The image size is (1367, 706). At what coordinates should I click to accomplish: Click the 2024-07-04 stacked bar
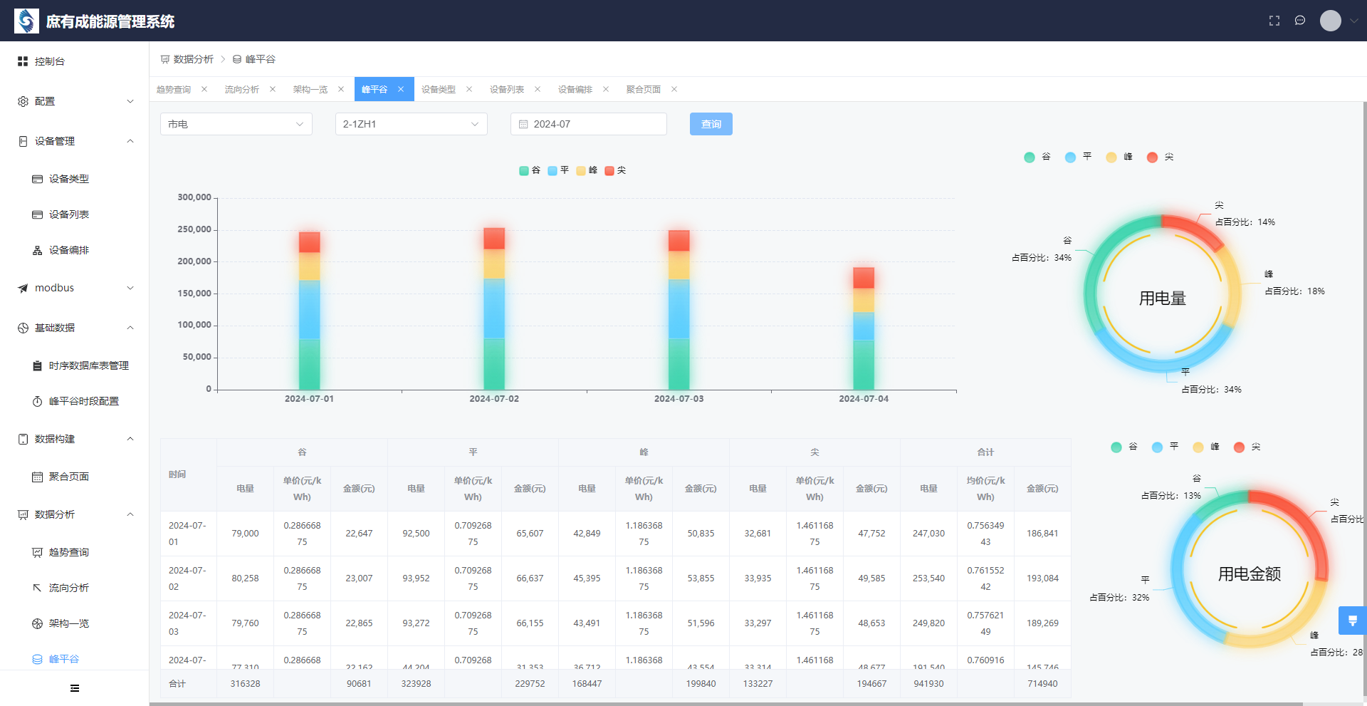(864, 328)
